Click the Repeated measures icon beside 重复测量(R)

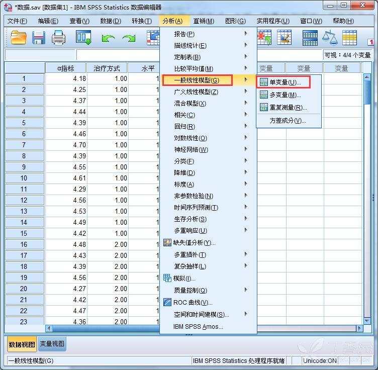pos(264,107)
